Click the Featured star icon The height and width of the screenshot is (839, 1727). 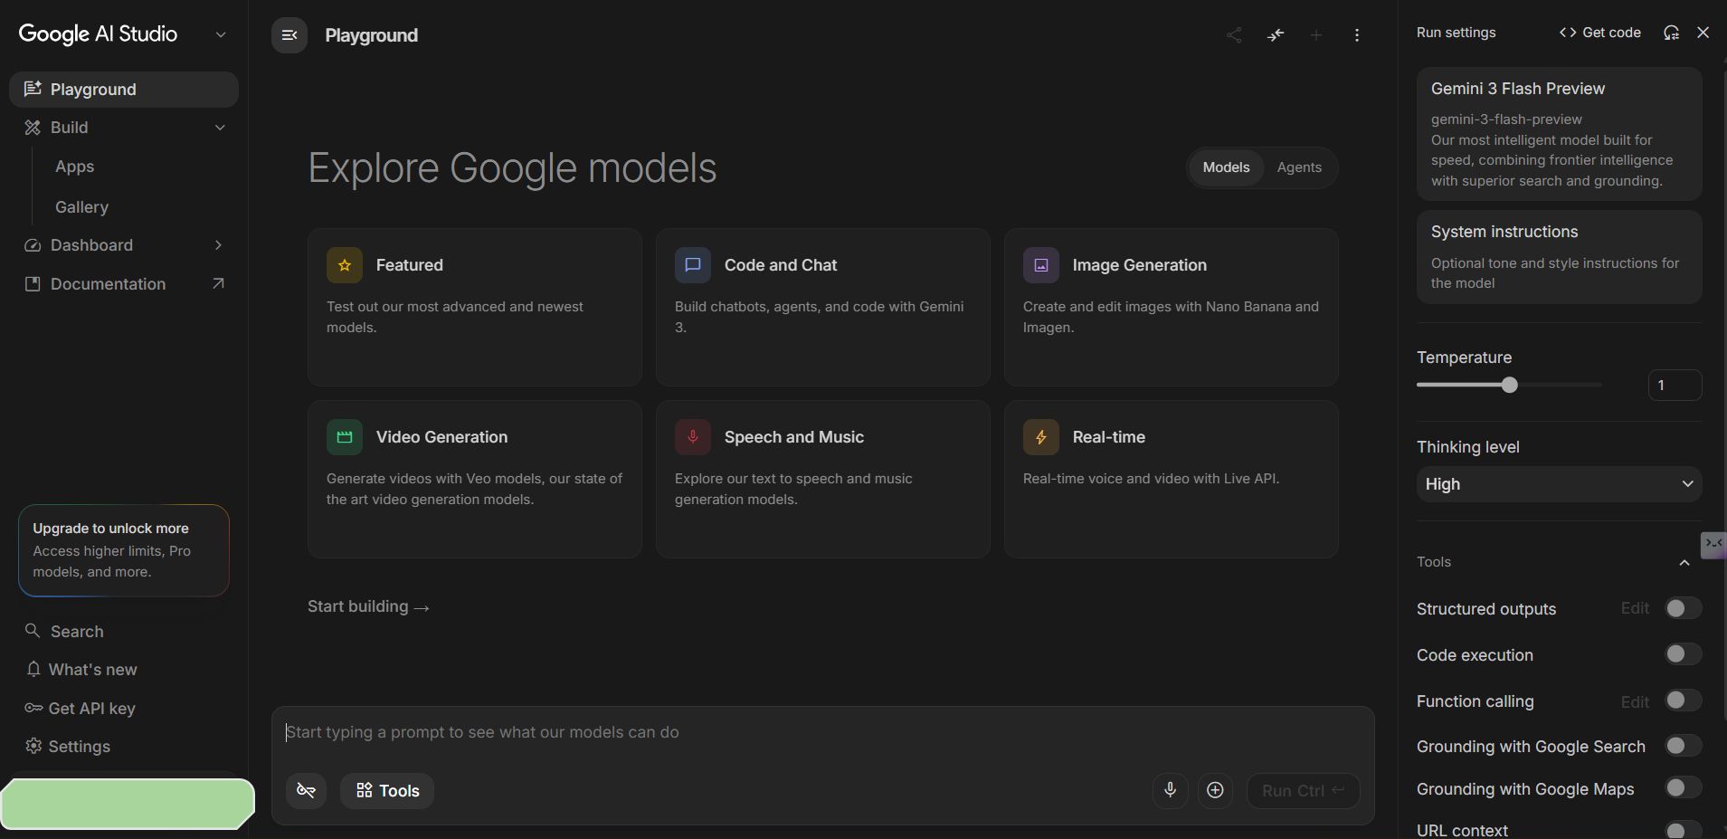[345, 265]
